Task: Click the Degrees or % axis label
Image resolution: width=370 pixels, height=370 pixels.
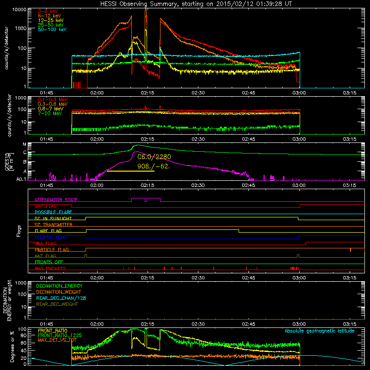Action: coord(12,346)
